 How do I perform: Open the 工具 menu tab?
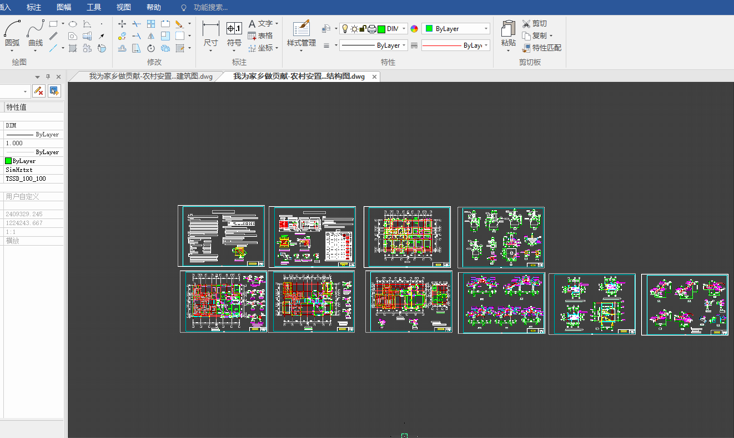pos(94,7)
